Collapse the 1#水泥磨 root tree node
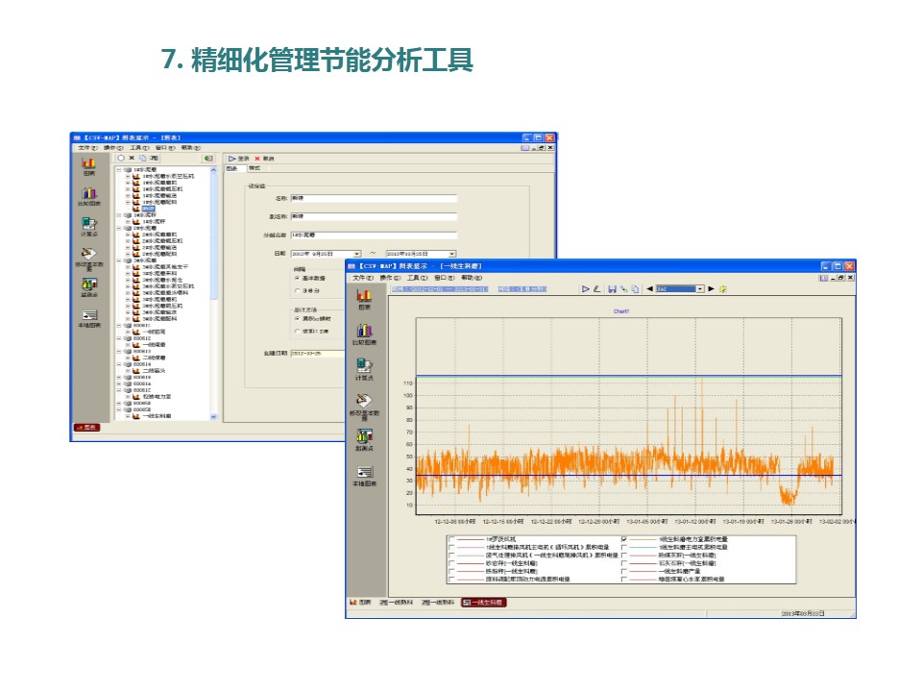Viewport: 922px width, 692px height. (119, 169)
